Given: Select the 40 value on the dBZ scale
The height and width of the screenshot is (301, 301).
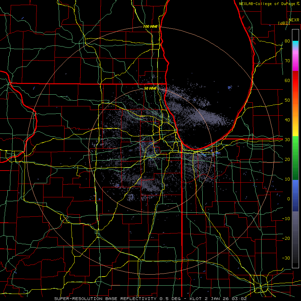Looking at the screenshot, I should pos(287,120).
